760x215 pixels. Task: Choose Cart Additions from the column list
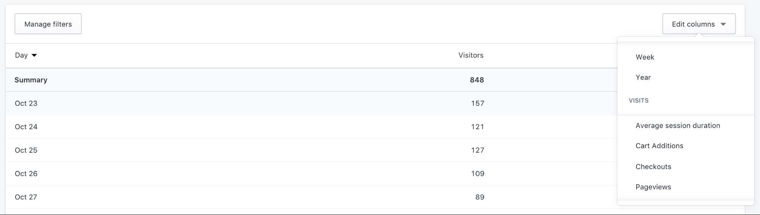[659, 146]
